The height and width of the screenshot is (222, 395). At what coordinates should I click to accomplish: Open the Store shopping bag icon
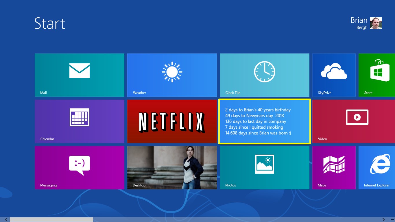point(380,71)
